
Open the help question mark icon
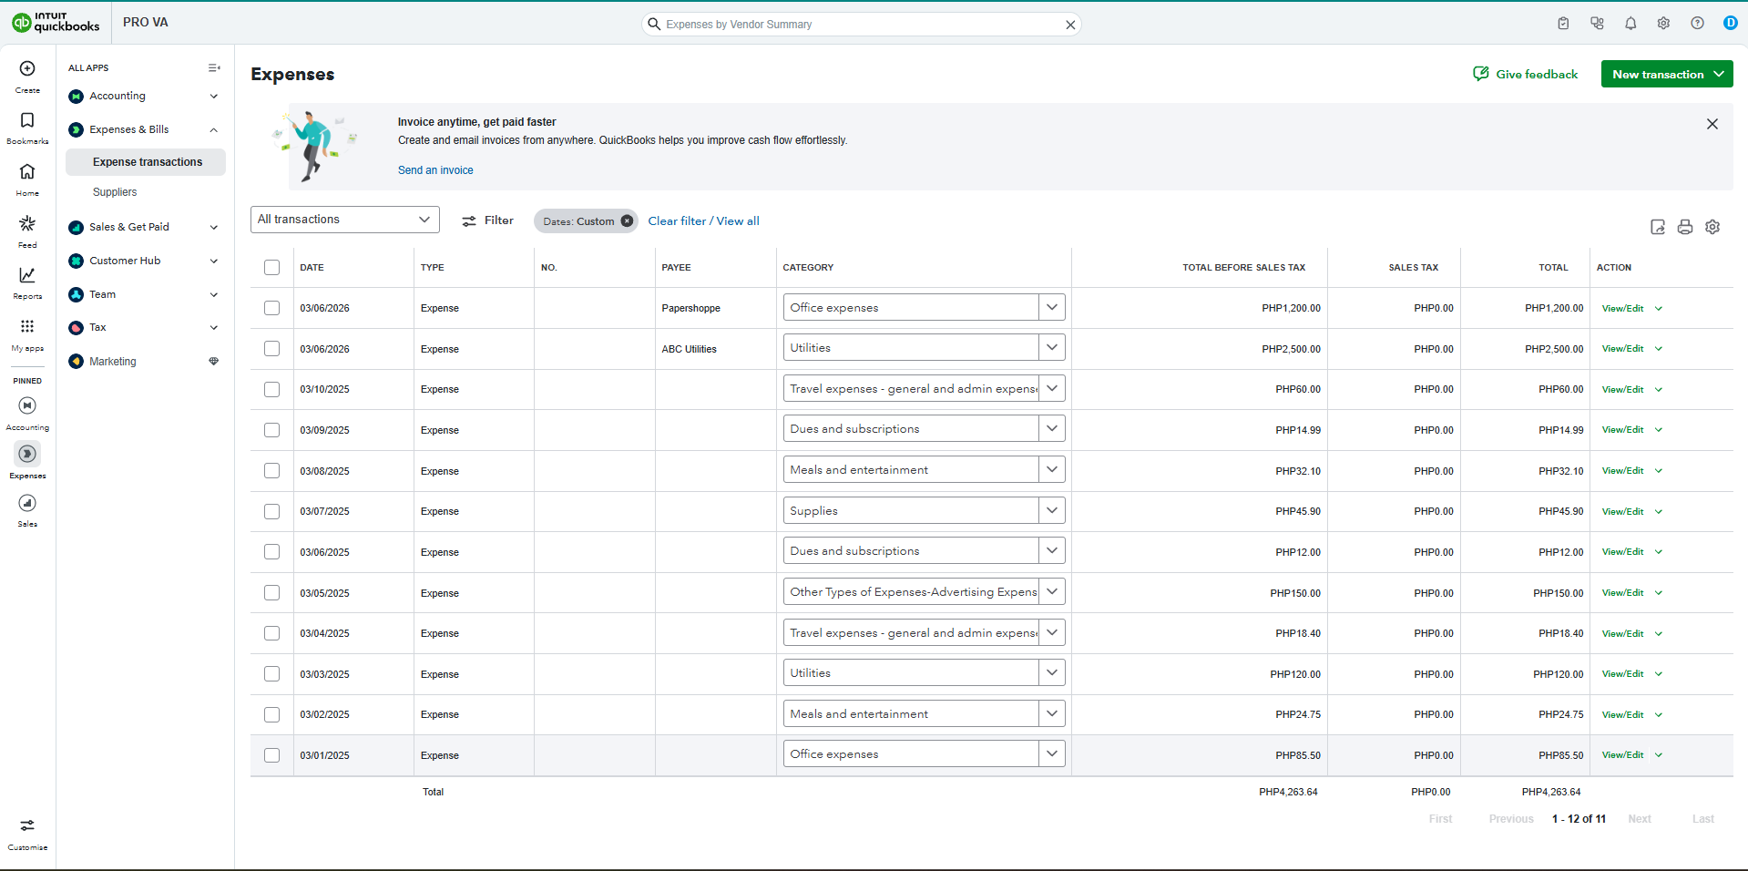tap(1697, 24)
